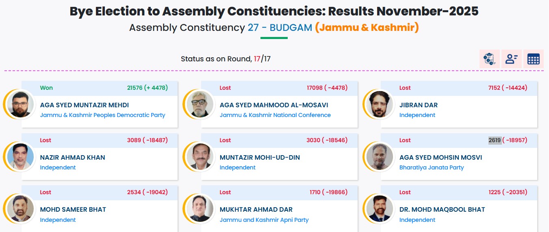Select Dr. Mohd Maqbool Bhat's photo

click(380, 208)
